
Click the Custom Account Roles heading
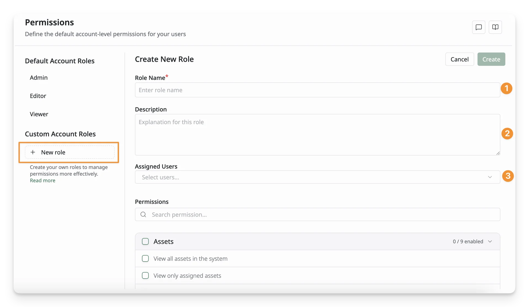(60, 134)
